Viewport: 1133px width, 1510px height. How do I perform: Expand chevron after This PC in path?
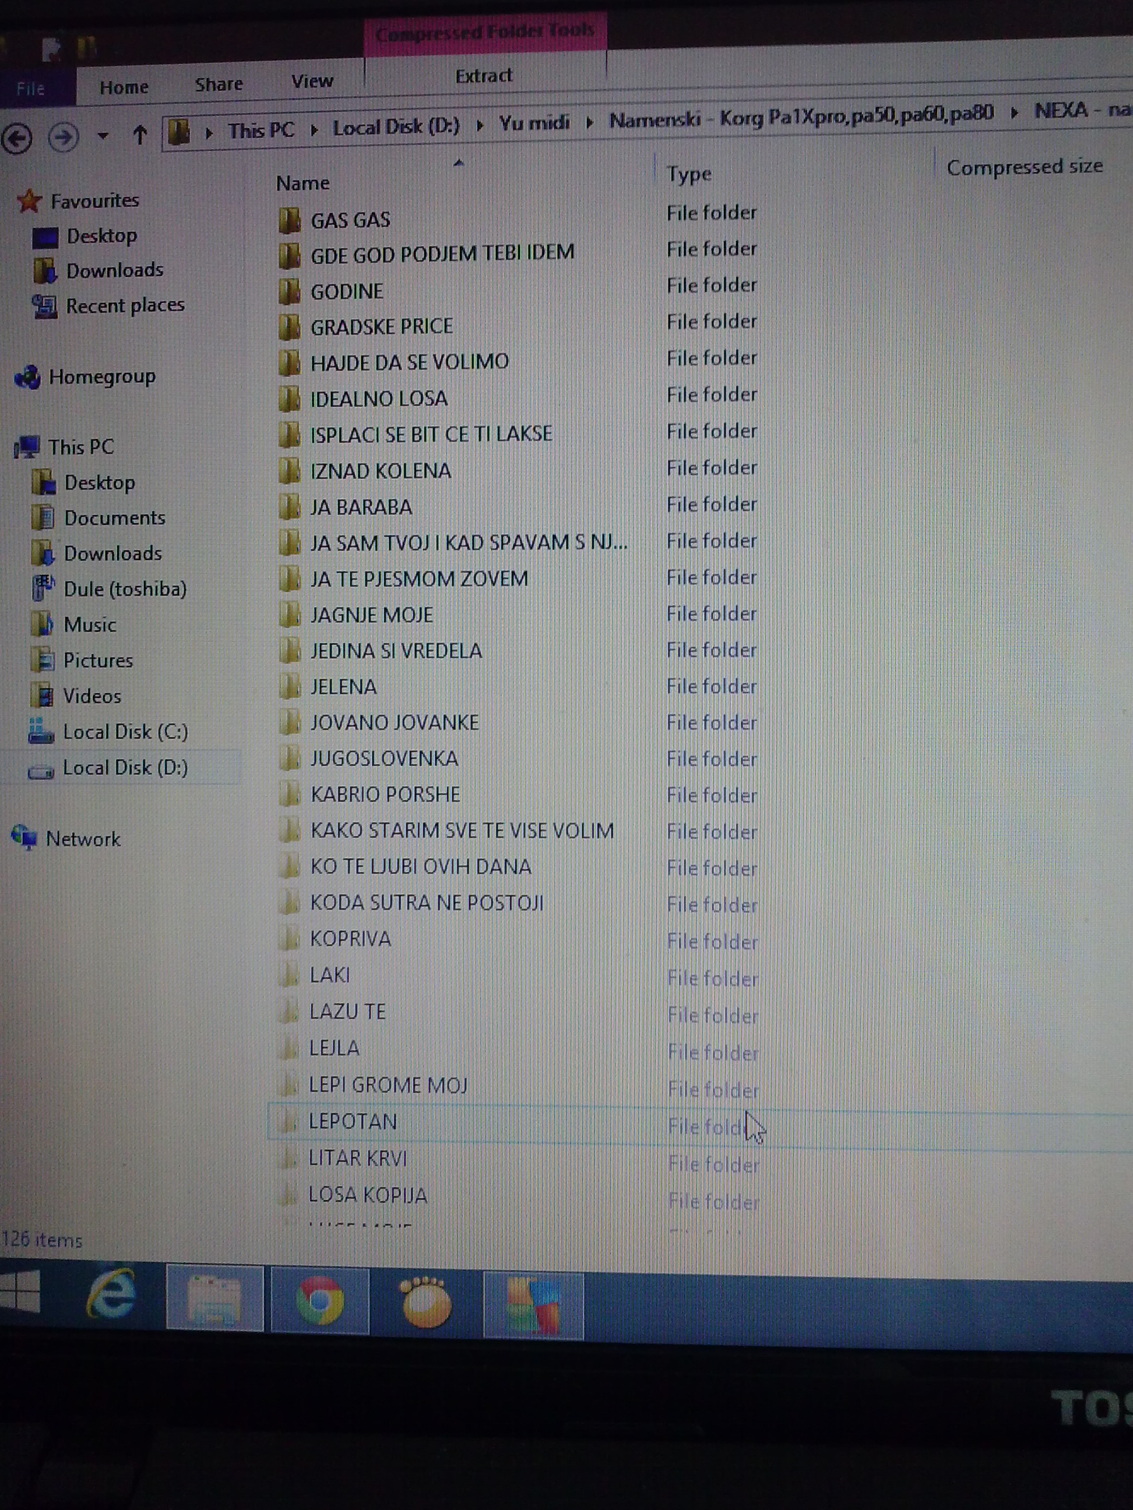pyautogui.click(x=314, y=130)
